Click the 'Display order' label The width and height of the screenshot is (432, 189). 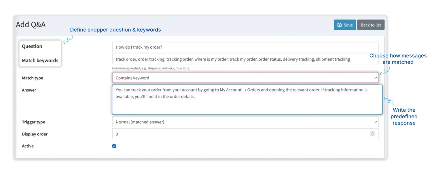tap(35, 134)
